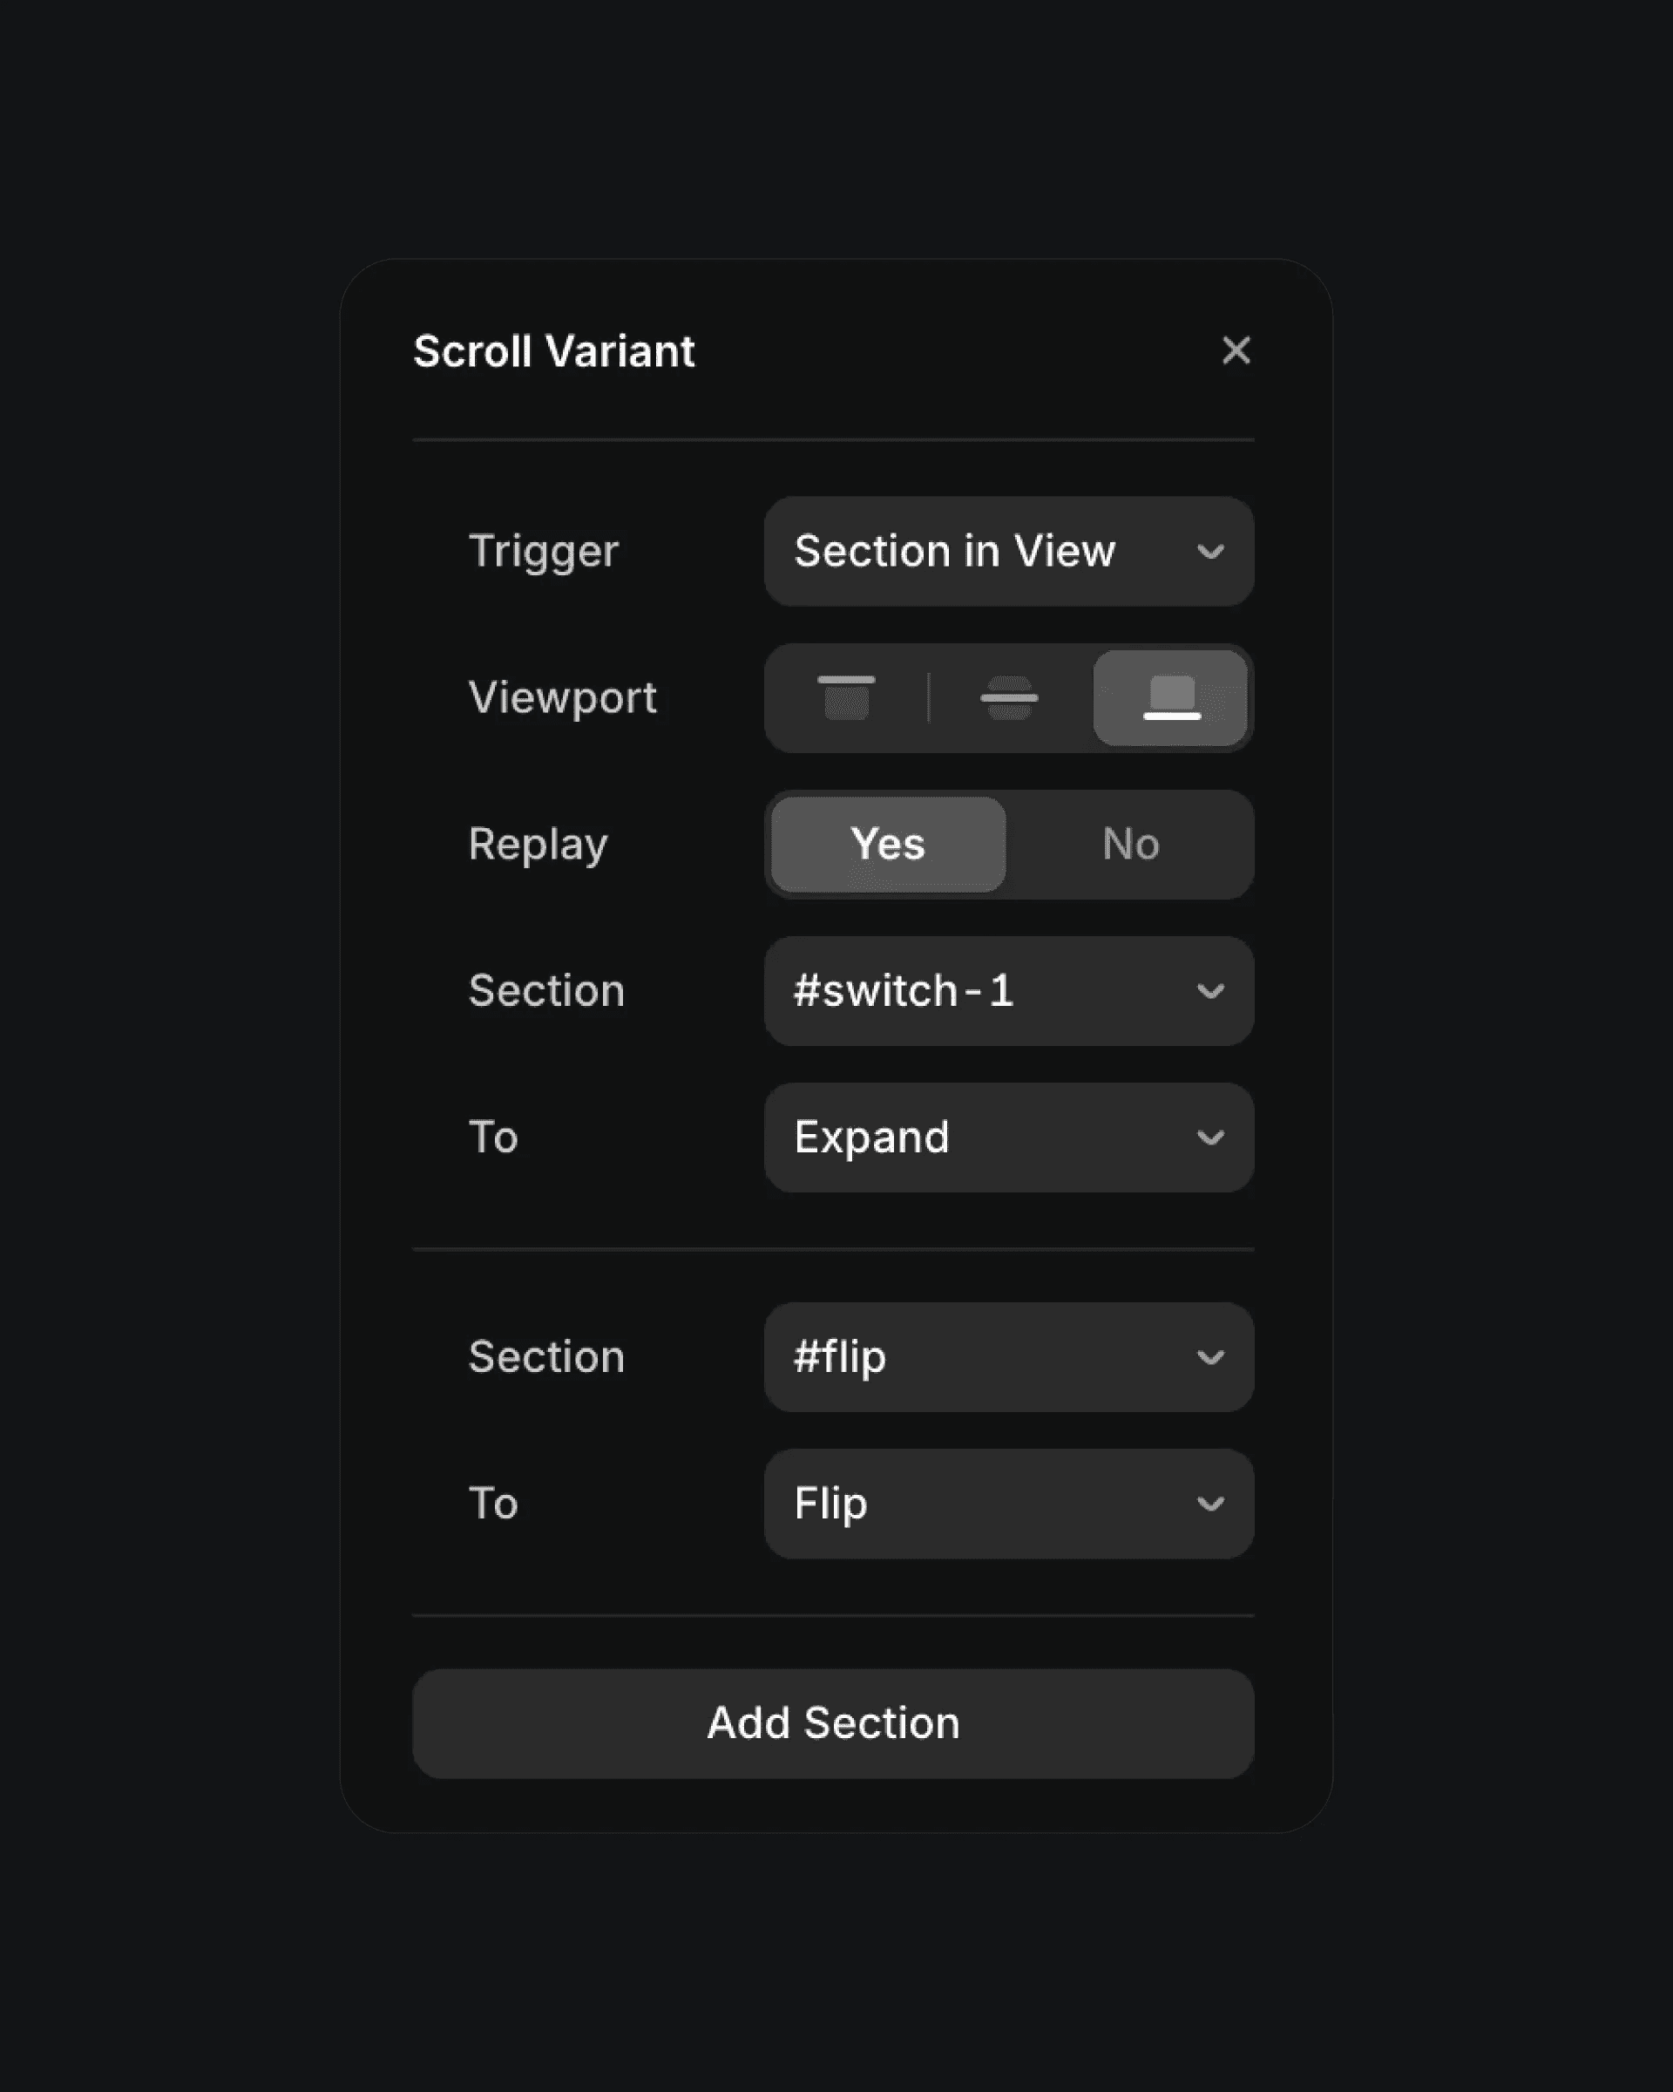Screen dimensions: 1673x2092
Task: Open the Section dropdown showing #switch-1
Action: point(1009,992)
